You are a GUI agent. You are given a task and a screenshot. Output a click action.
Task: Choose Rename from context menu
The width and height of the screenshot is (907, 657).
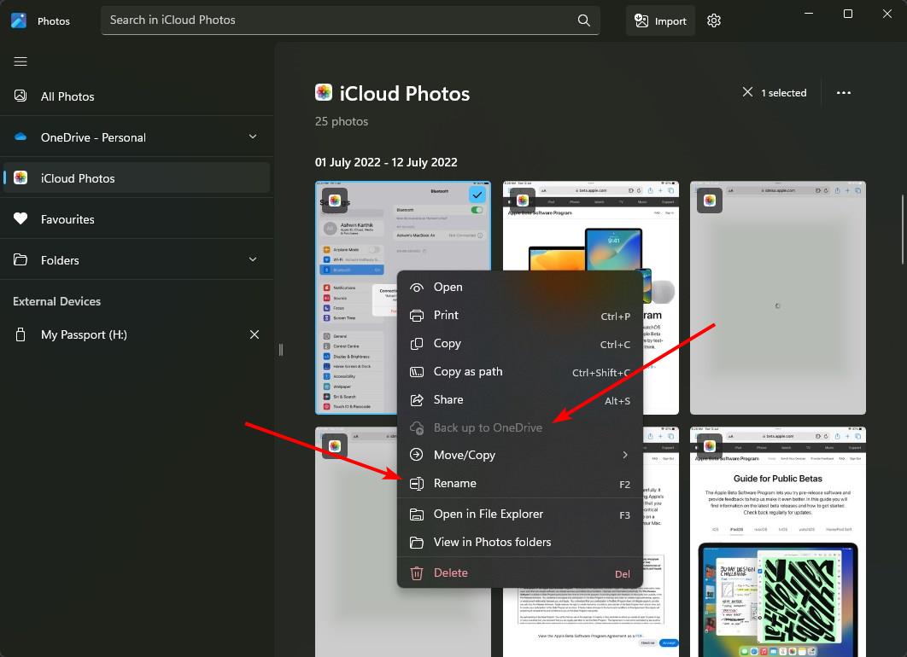click(520, 484)
